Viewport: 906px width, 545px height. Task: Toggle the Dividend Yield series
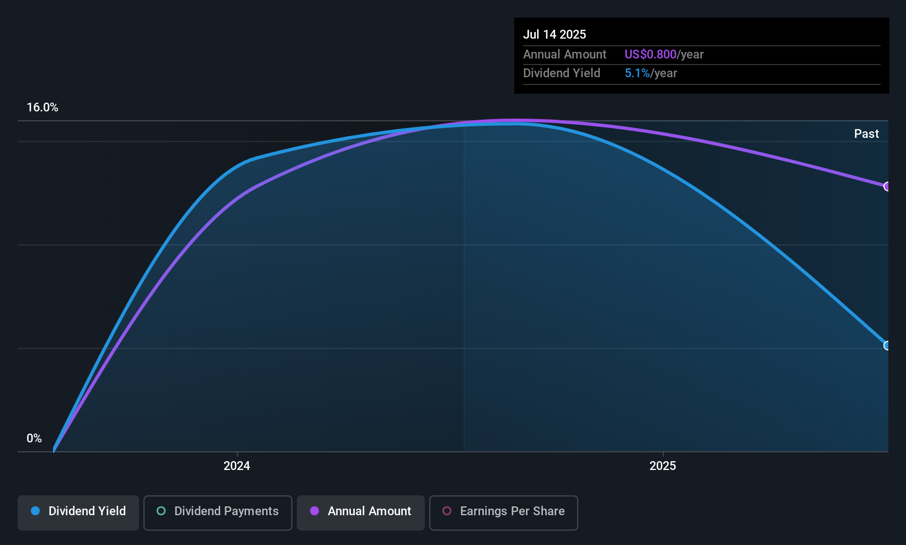pos(78,512)
